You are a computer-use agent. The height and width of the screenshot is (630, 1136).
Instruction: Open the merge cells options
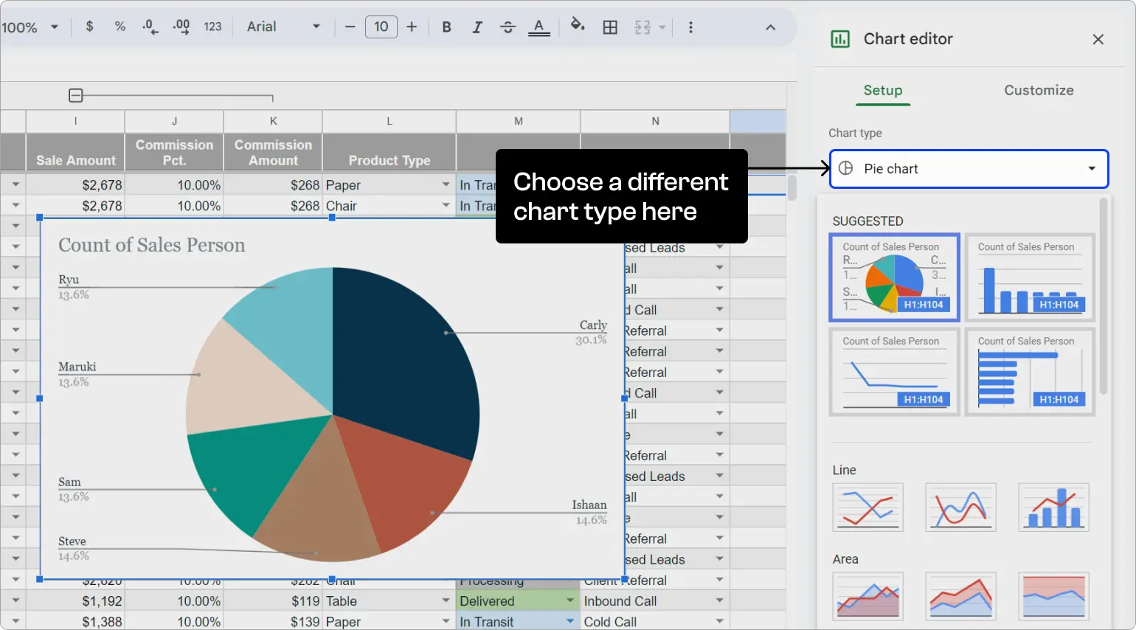pos(649,27)
